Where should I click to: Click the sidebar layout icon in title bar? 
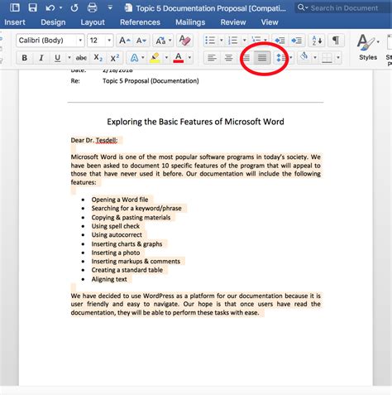tap(14, 7)
